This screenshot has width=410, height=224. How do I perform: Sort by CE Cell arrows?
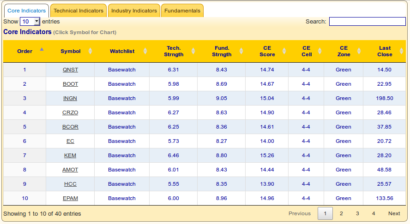320,51
